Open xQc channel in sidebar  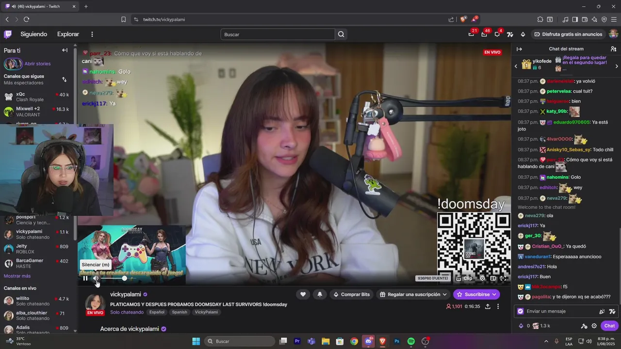[x=36, y=97]
